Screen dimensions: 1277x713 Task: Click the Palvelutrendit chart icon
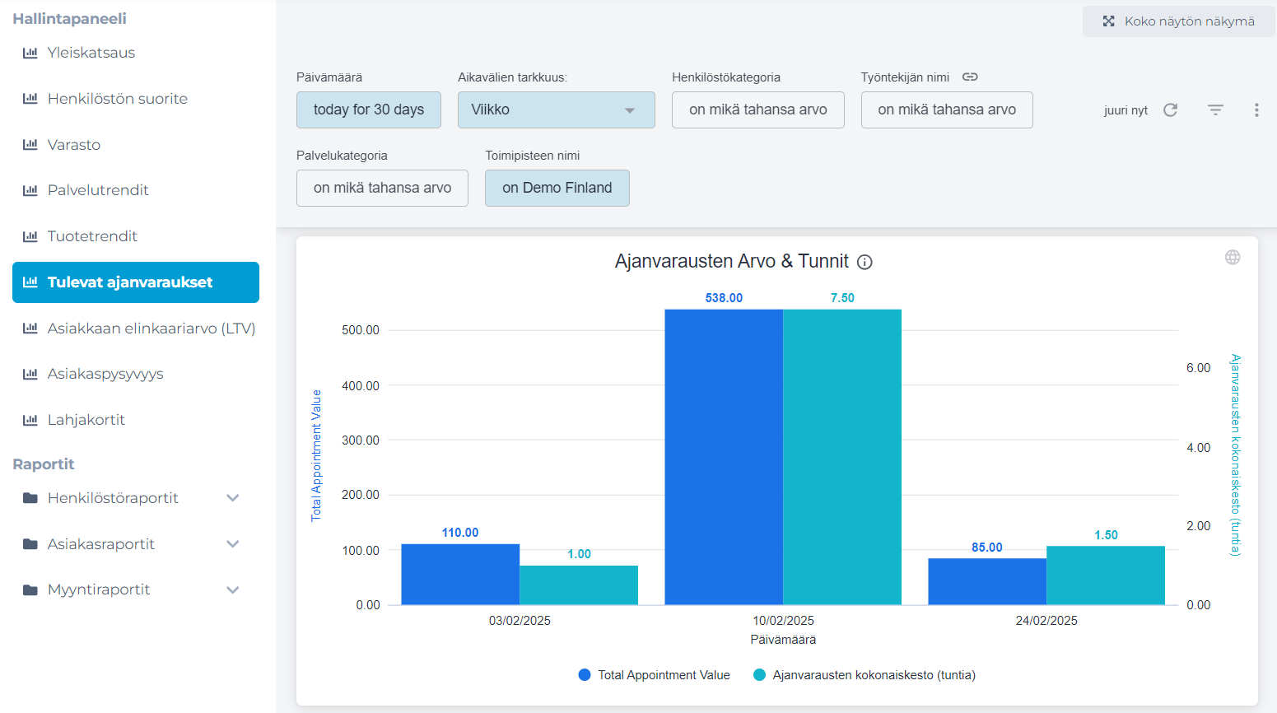(x=30, y=190)
